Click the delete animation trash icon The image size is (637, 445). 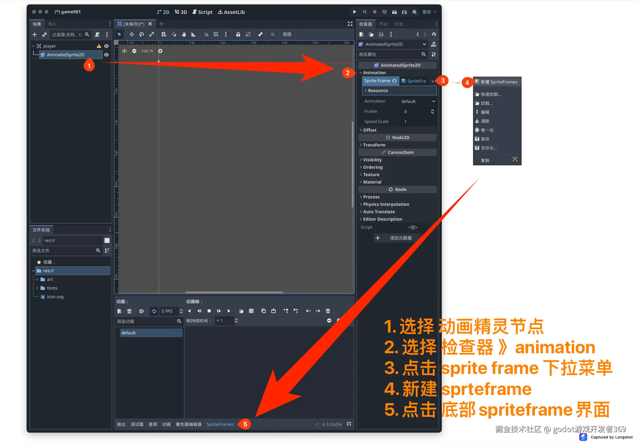point(129,311)
